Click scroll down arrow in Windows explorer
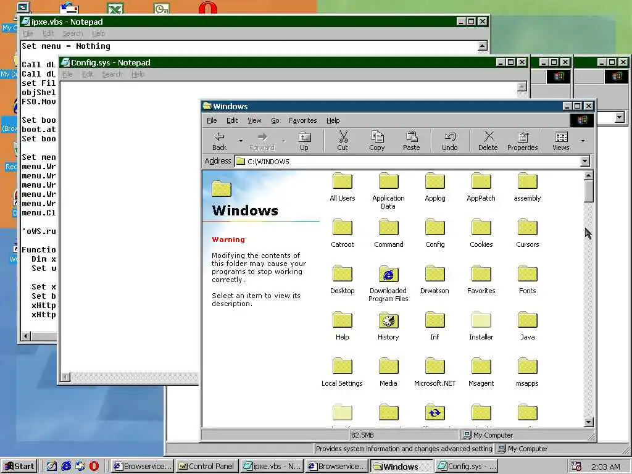The height and width of the screenshot is (474, 632). click(x=588, y=422)
